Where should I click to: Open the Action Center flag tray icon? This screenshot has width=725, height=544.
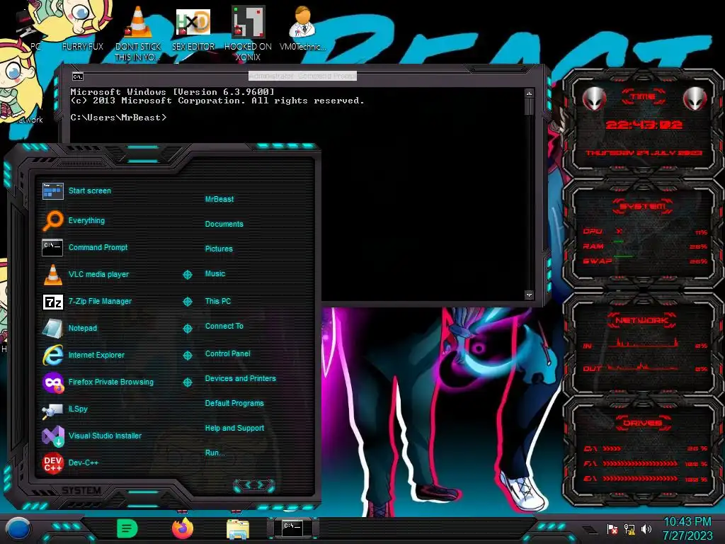click(x=612, y=529)
